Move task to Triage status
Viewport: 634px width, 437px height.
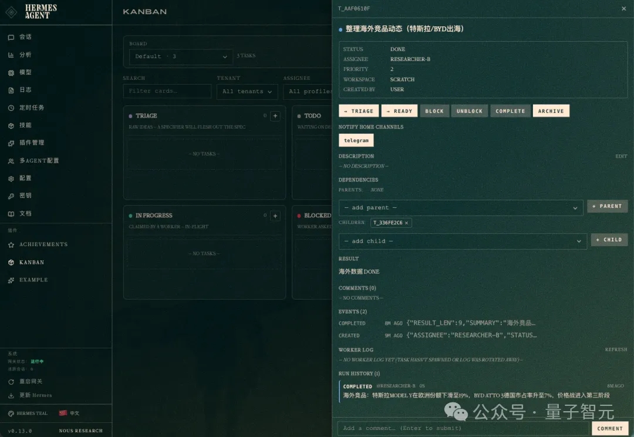(359, 111)
